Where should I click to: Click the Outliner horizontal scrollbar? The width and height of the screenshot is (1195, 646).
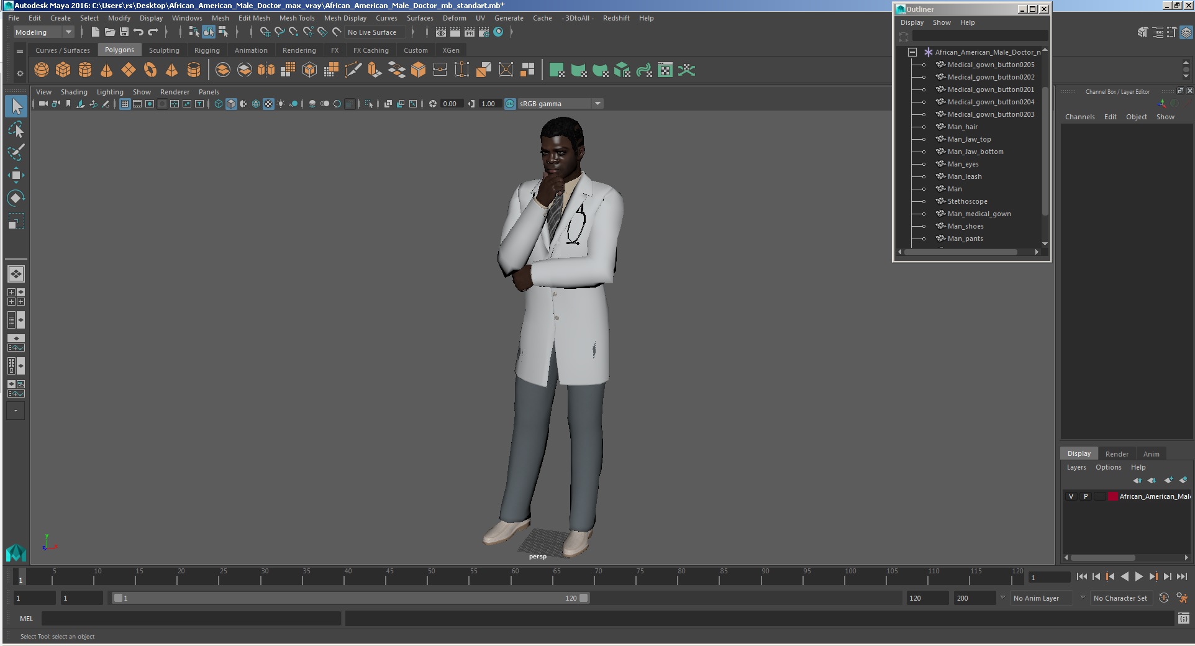pyautogui.click(x=961, y=252)
